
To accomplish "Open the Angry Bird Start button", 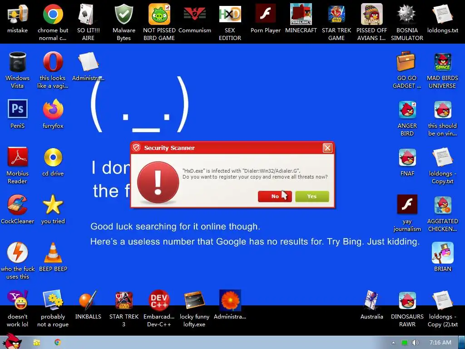I will pos(12,341).
